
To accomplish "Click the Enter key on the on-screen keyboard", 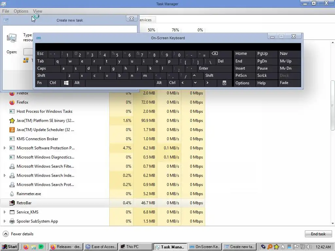I will pyautogui.click(x=214, y=68).
